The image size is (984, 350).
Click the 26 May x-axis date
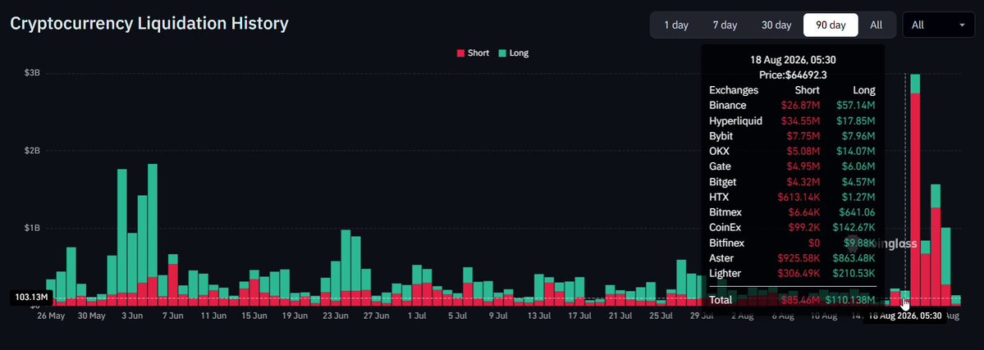click(x=51, y=316)
